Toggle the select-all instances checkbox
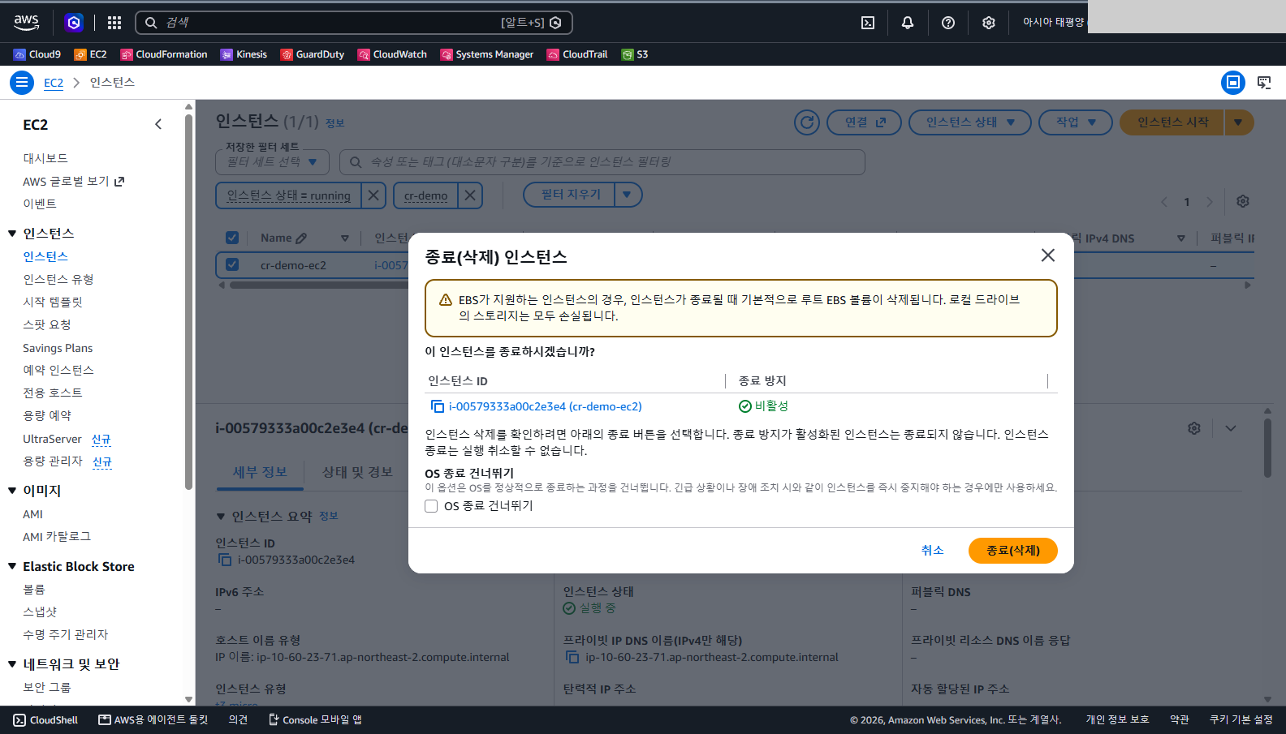This screenshot has width=1286, height=734. (232, 238)
